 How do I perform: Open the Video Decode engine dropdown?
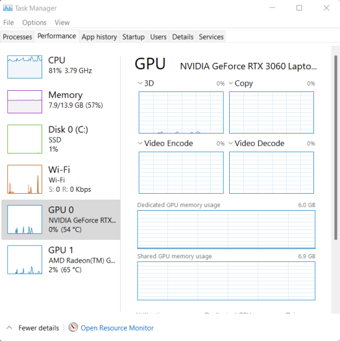pyautogui.click(x=231, y=143)
